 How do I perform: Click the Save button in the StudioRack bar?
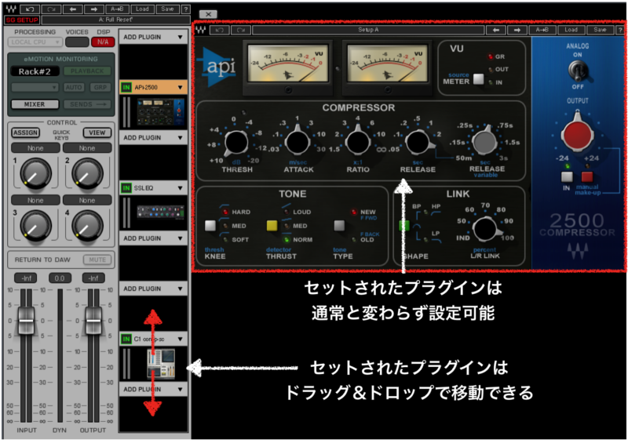point(167,9)
